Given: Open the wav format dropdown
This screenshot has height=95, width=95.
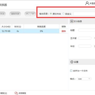Looking at the screenshot, I should click(x=84, y=79).
